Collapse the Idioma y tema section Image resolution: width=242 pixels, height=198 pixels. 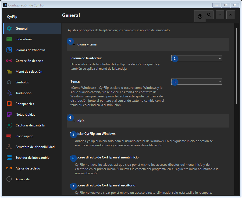(x=148, y=44)
